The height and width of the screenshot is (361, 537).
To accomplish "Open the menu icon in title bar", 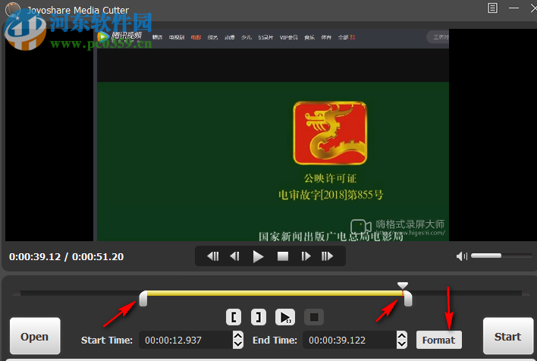I will tap(492, 8).
